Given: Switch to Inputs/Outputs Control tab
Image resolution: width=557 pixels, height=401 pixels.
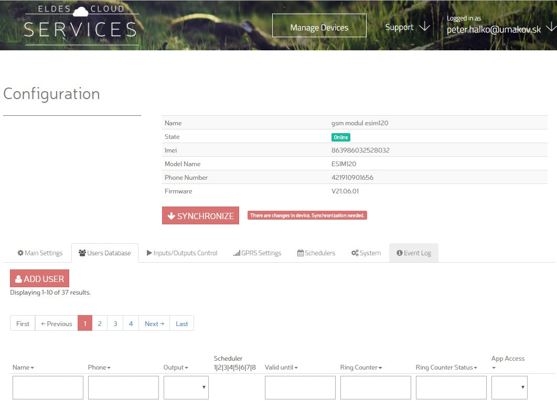Looking at the screenshot, I should (182, 253).
